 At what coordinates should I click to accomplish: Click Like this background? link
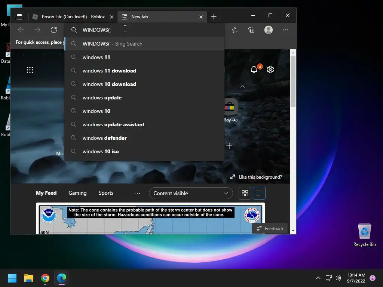coord(260,177)
